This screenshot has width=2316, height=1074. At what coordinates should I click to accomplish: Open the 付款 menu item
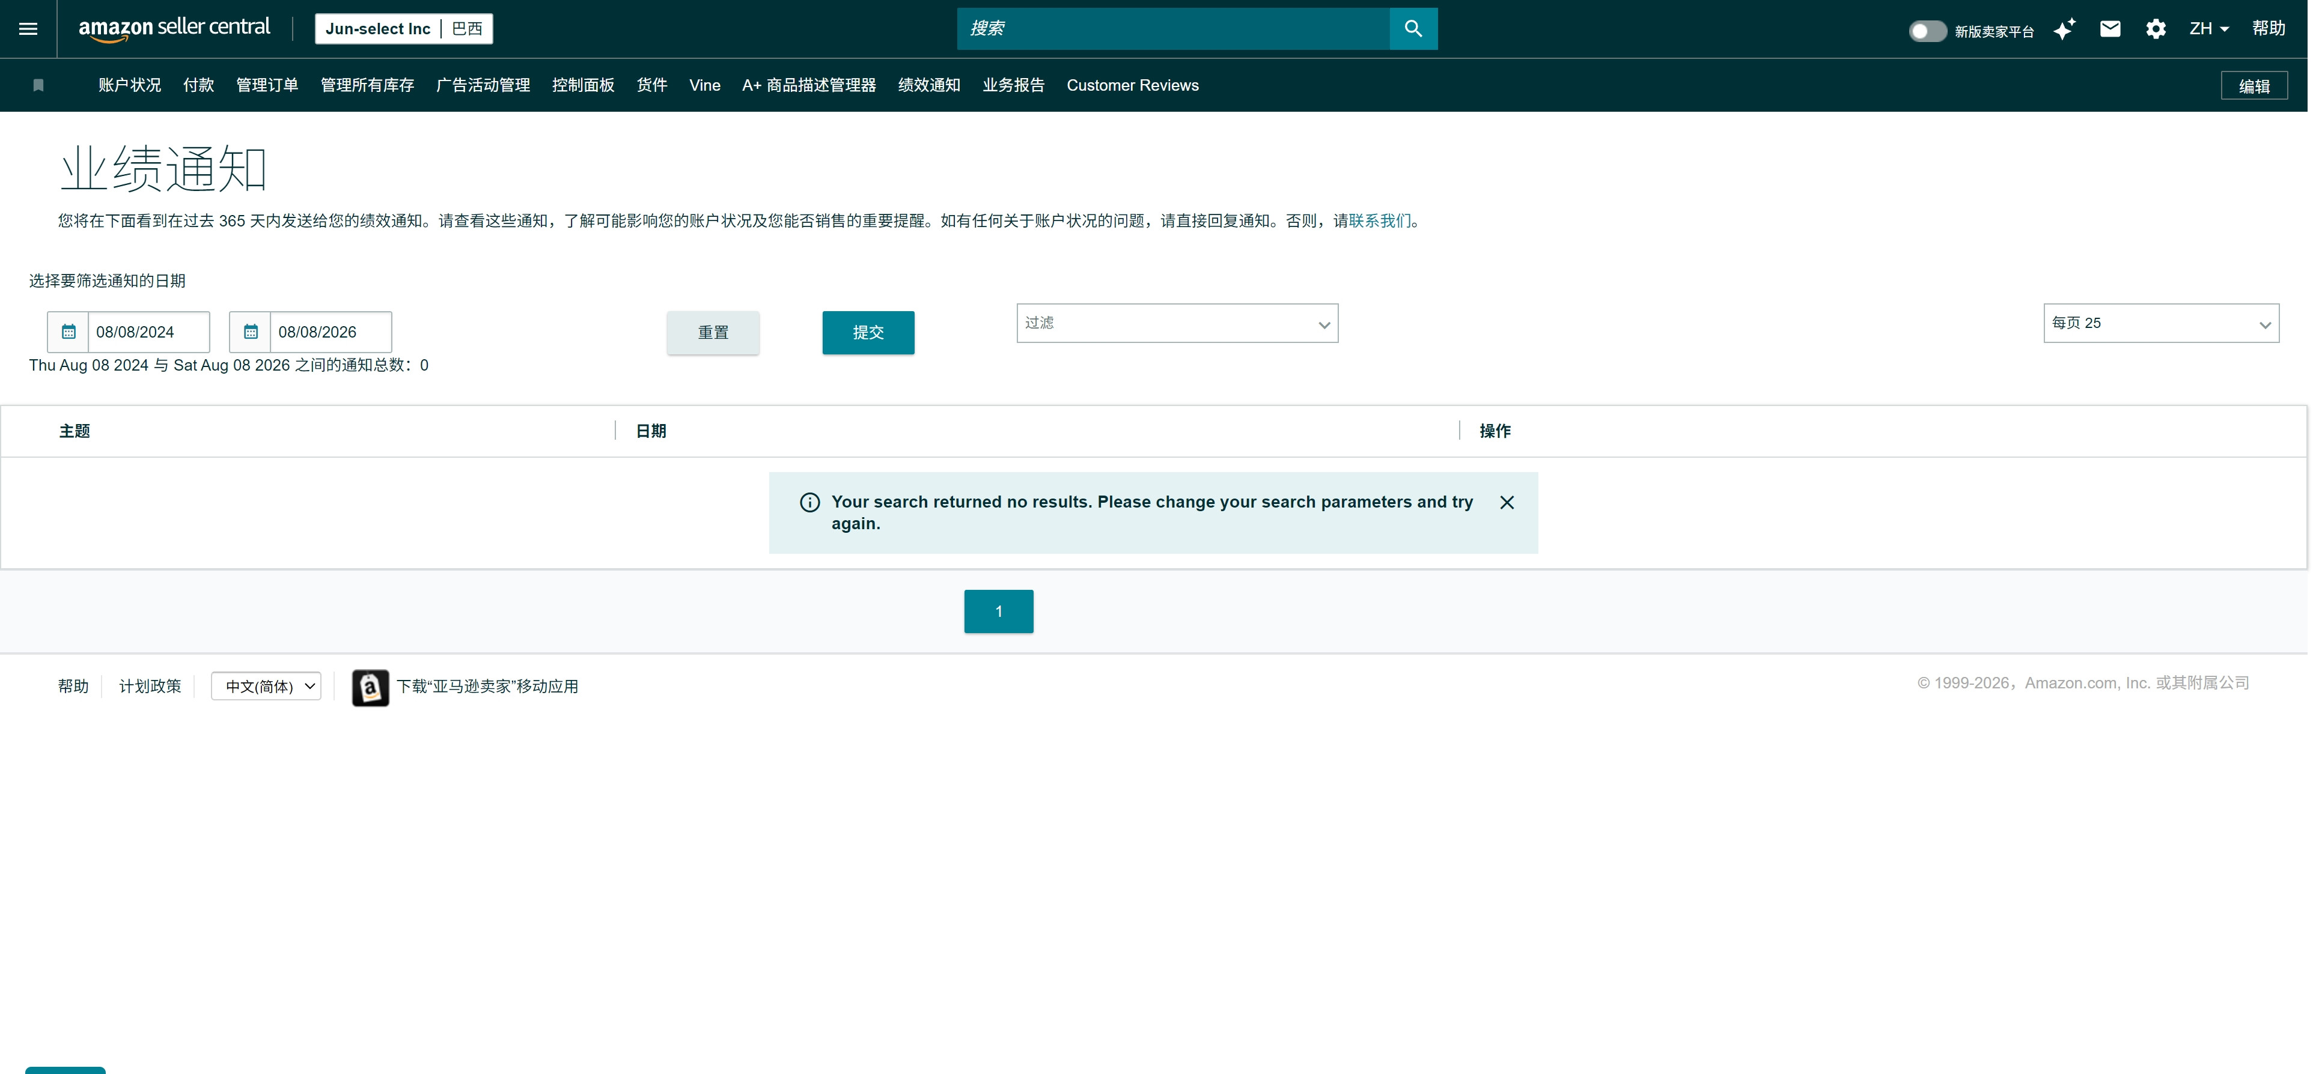pos(198,85)
